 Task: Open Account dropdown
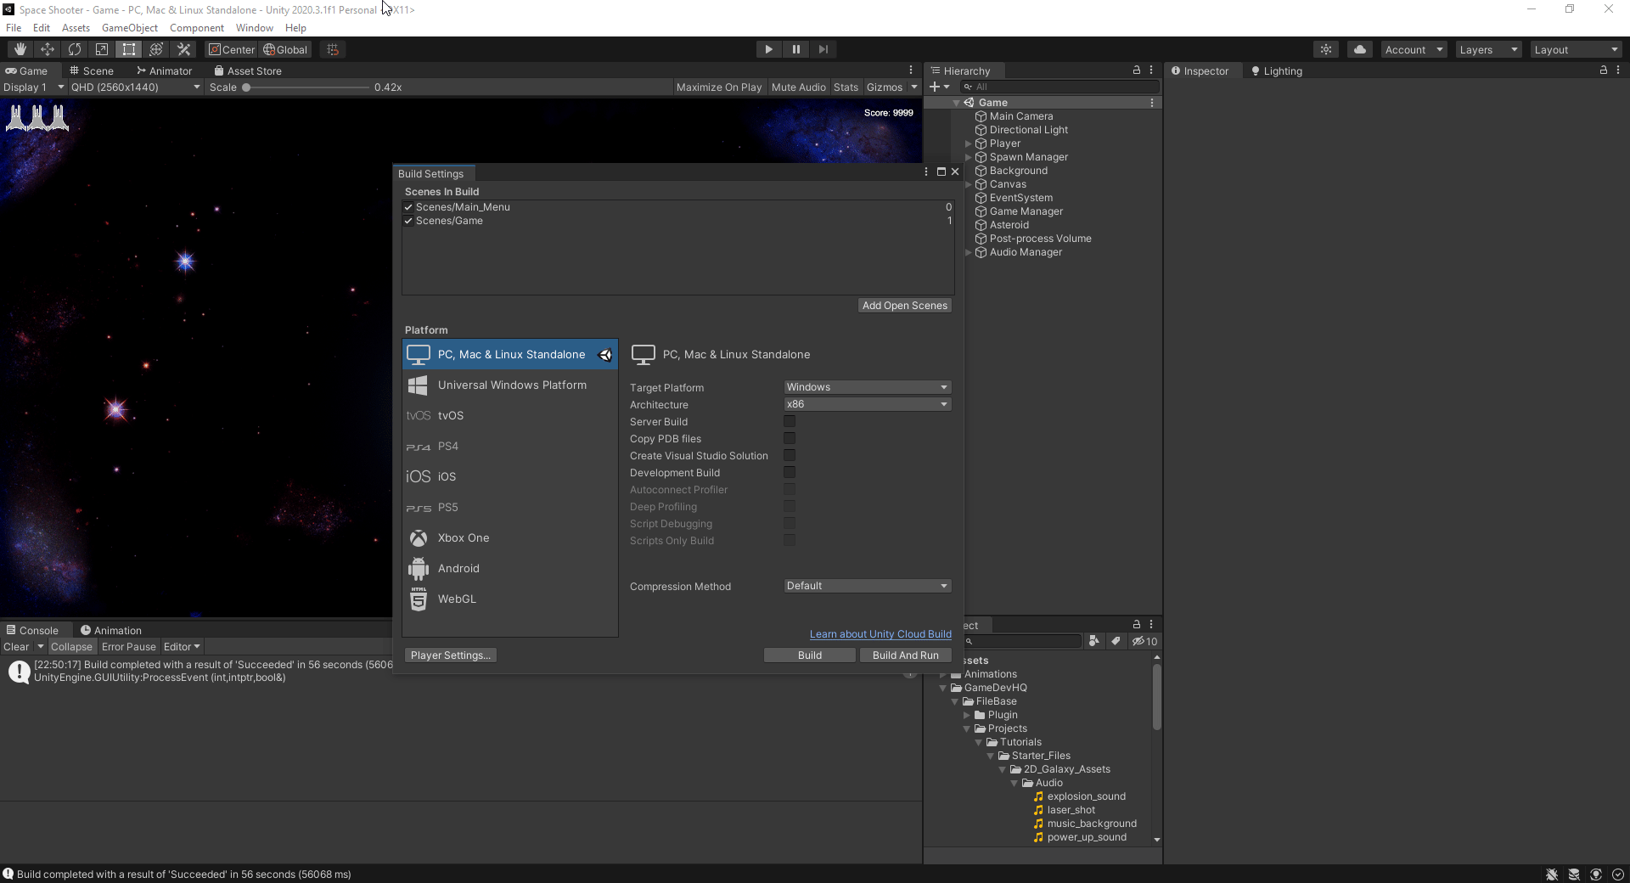[1414, 49]
